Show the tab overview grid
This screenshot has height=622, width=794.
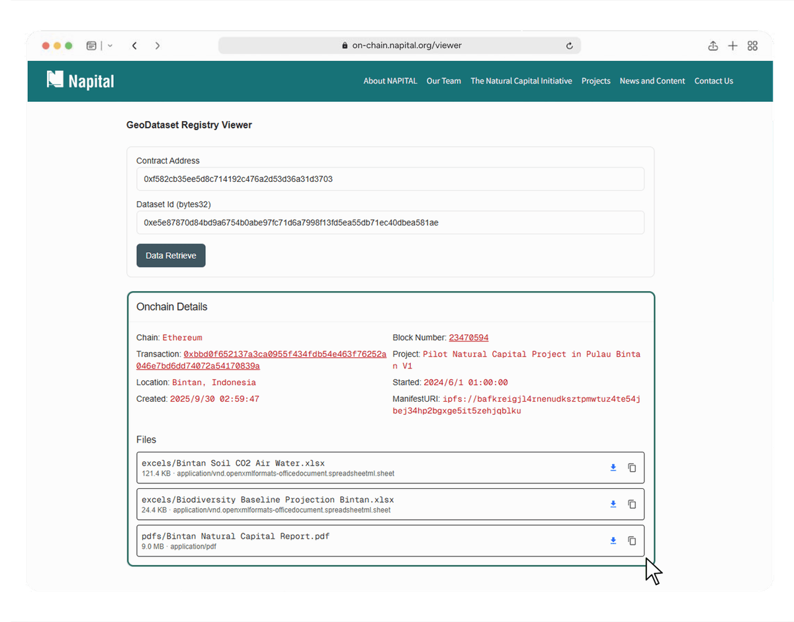(752, 46)
